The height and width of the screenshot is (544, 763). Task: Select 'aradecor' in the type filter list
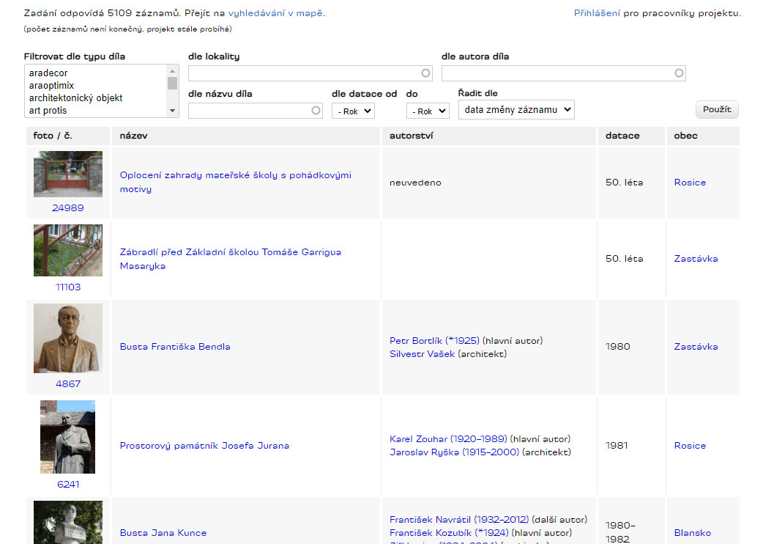tap(48, 73)
